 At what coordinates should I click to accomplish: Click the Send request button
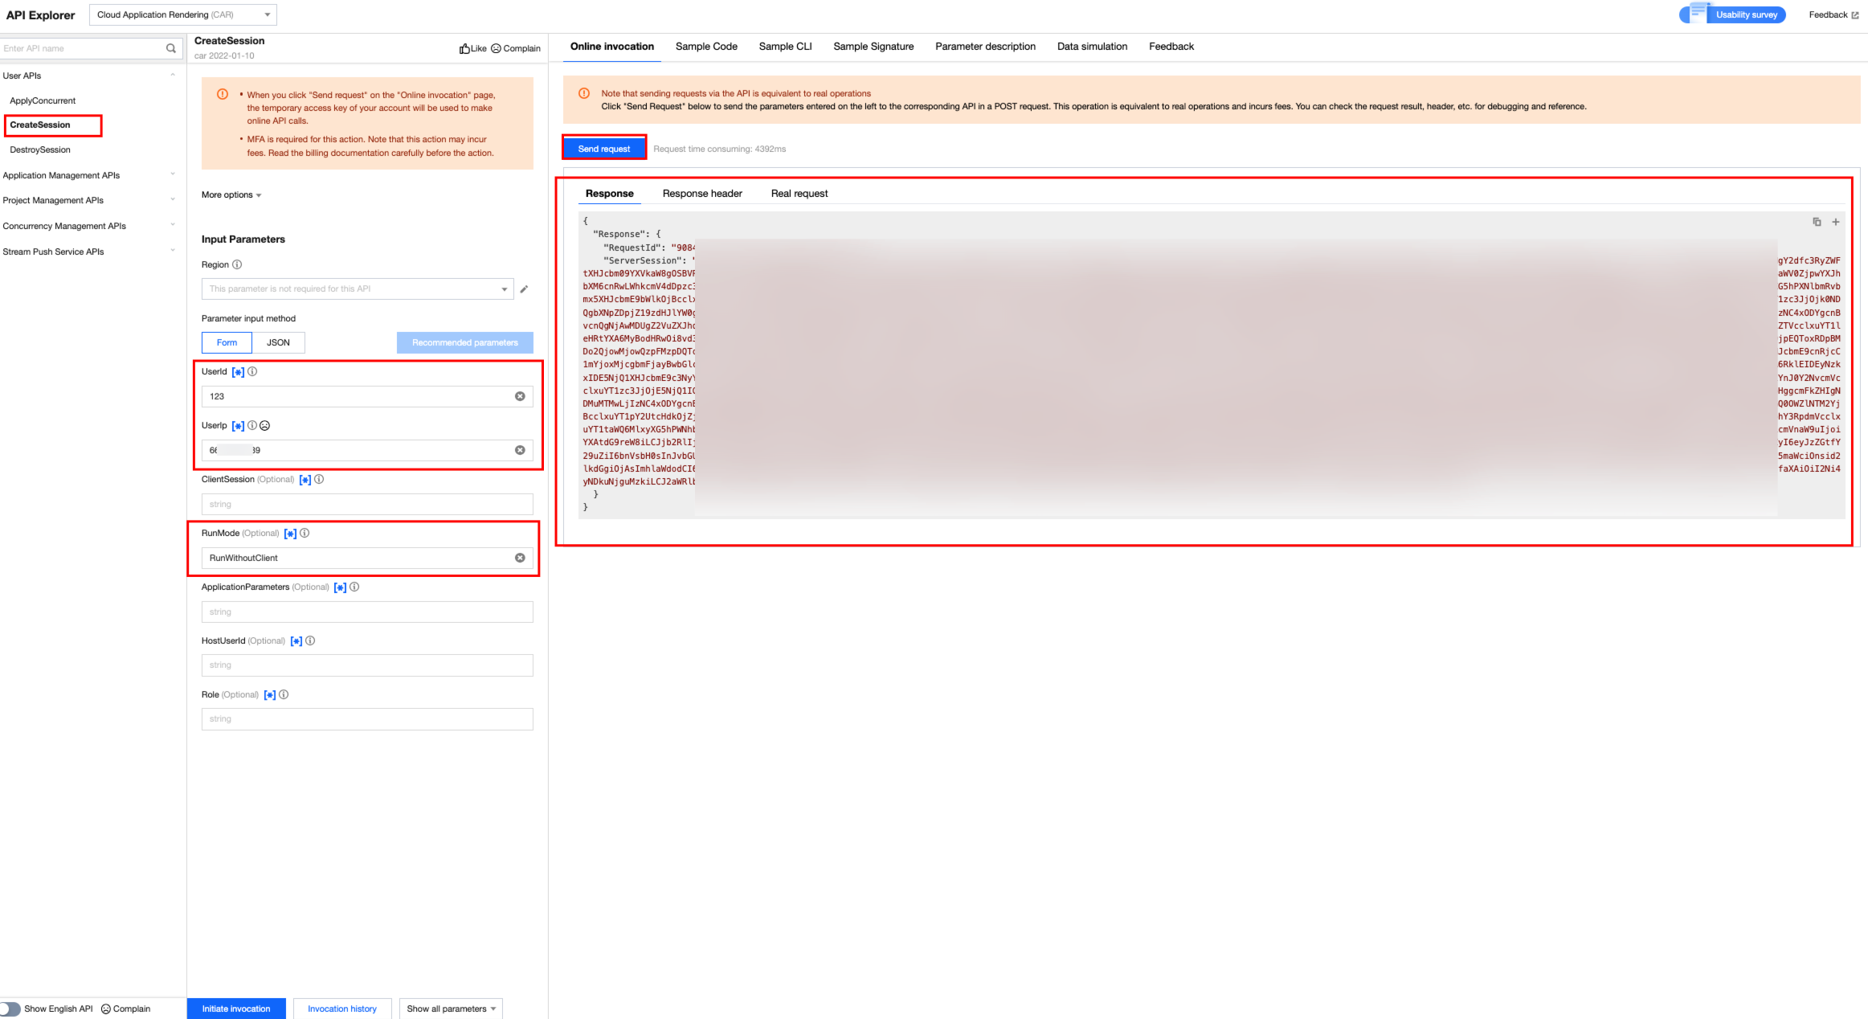click(604, 149)
